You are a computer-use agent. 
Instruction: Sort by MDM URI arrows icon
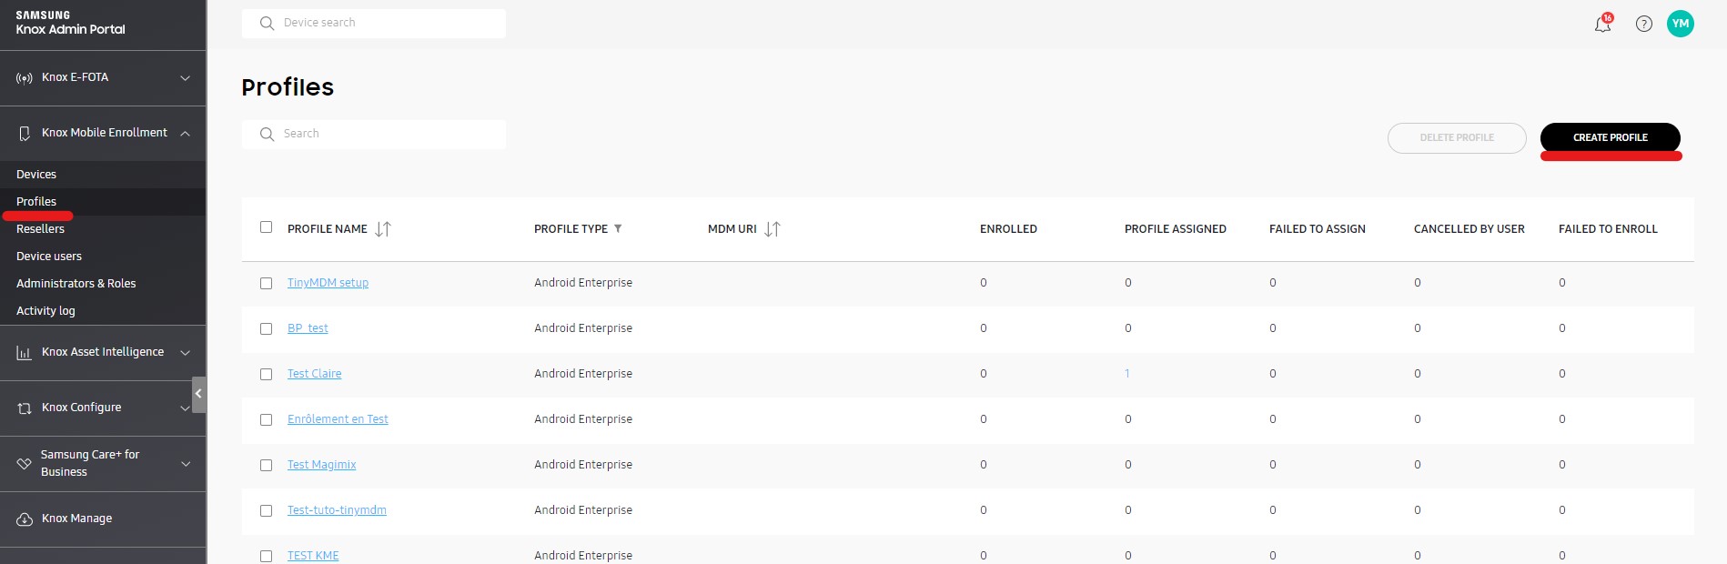773,229
